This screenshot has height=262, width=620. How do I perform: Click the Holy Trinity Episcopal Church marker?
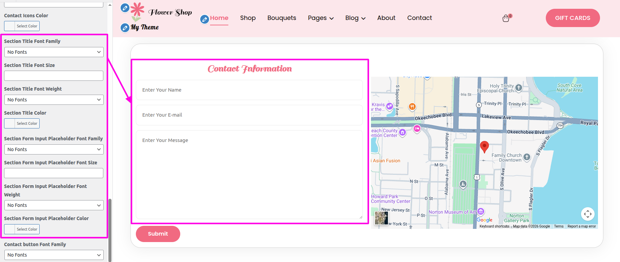click(x=518, y=88)
